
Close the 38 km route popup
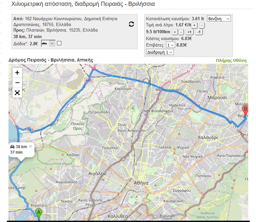click(30, 146)
